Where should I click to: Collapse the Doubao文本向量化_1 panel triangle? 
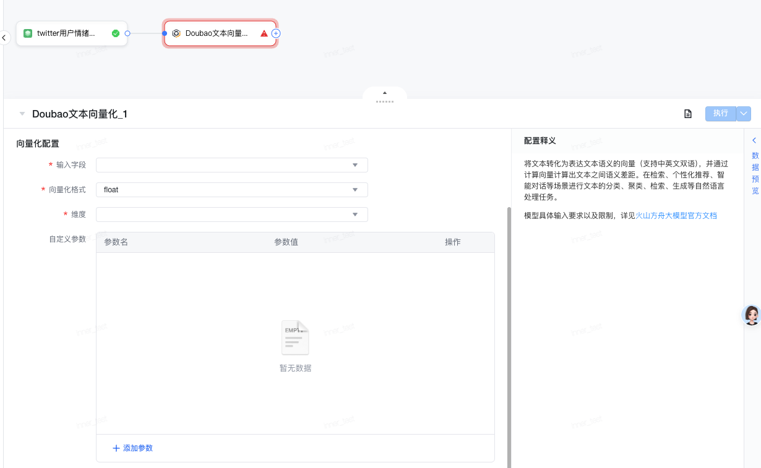tap(22, 114)
